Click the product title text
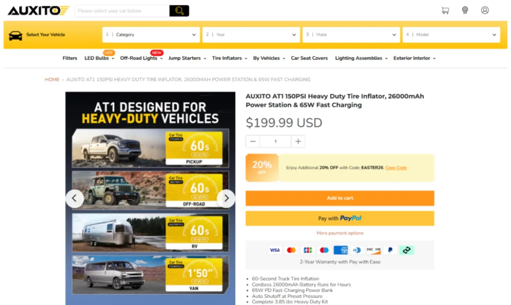 tap(335, 100)
